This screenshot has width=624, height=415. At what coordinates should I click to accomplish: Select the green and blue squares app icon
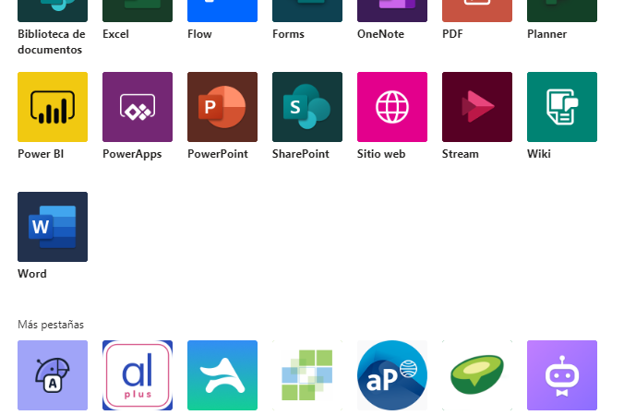[307, 375]
